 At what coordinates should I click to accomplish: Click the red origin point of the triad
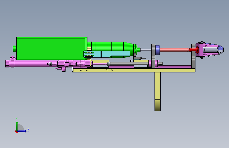pyautogui.click(x=16, y=131)
